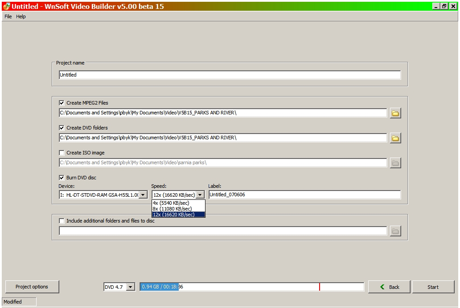Open Project options
The height and width of the screenshot is (308, 460).
click(x=32, y=287)
